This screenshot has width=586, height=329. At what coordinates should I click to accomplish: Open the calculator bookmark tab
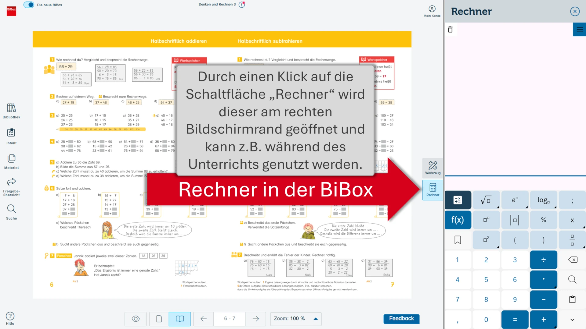[458, 240]
